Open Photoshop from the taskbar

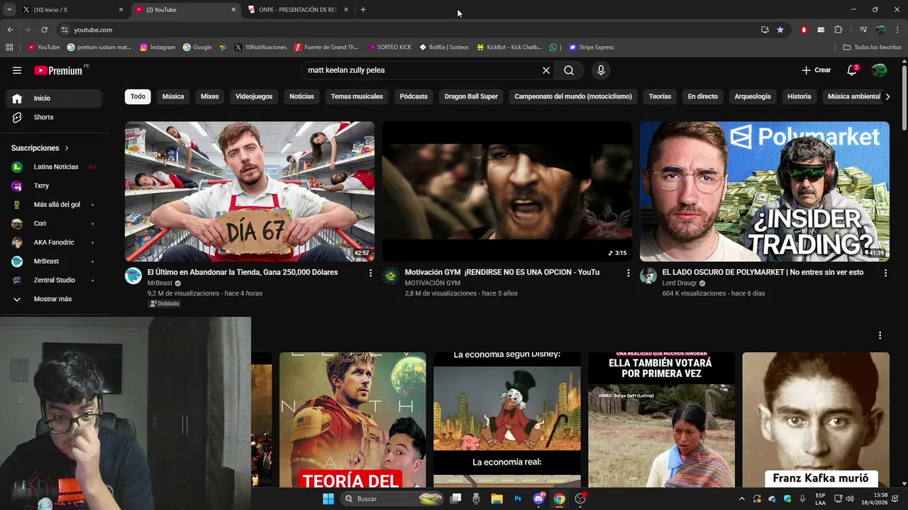(x=518, y=499)
